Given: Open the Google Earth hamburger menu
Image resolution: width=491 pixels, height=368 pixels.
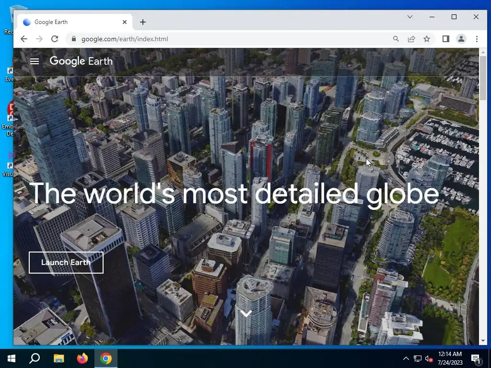Looking at the screenshot, I should (35, 61).
